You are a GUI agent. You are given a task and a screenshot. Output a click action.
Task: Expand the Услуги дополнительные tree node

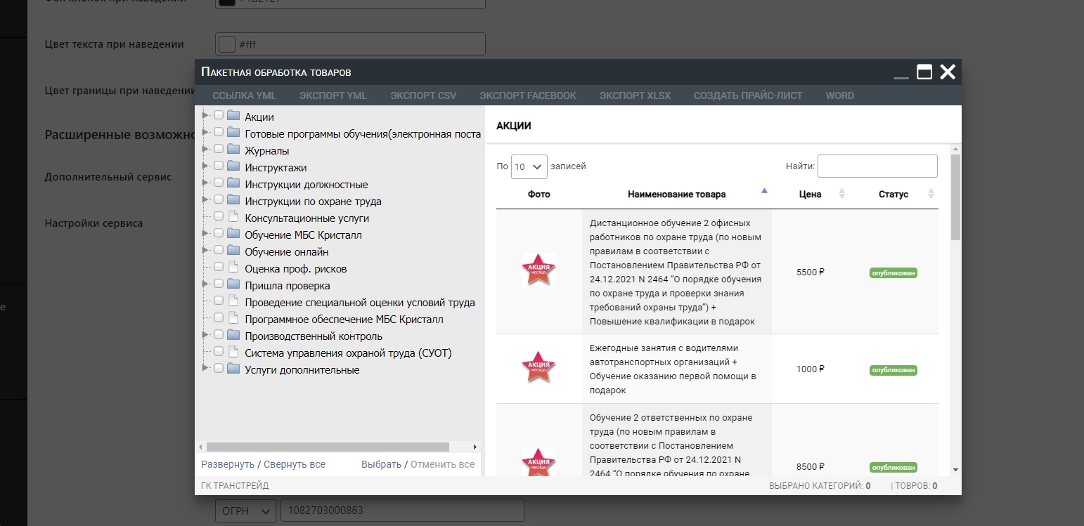coord(205,368)
